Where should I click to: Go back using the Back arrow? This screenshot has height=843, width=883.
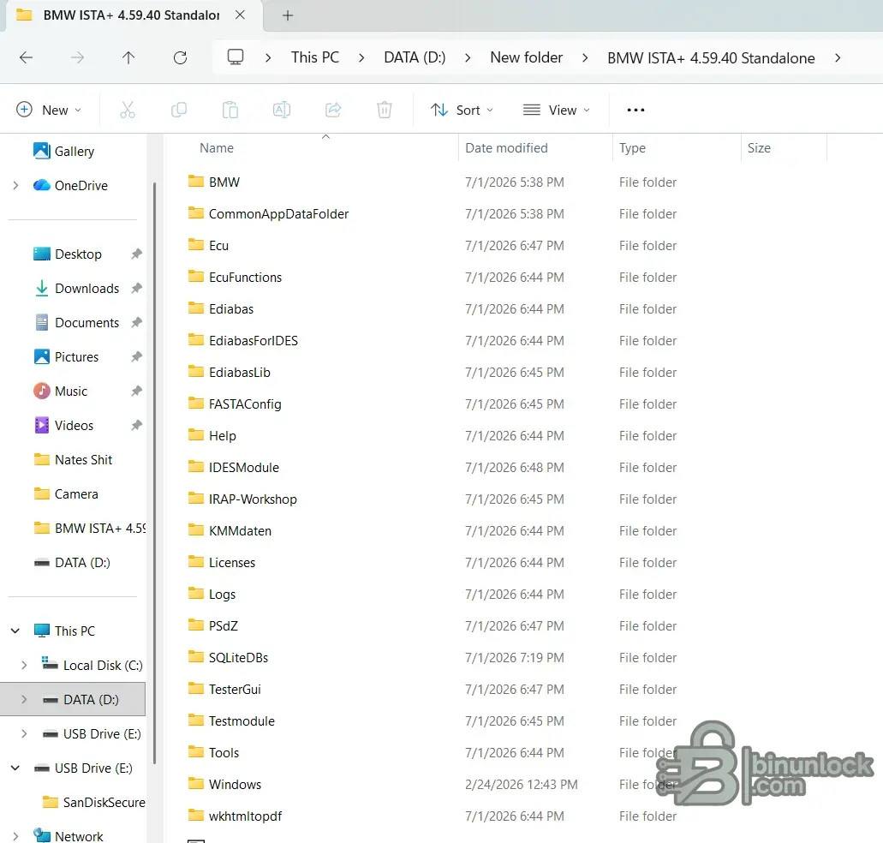[x=26, y=57]
